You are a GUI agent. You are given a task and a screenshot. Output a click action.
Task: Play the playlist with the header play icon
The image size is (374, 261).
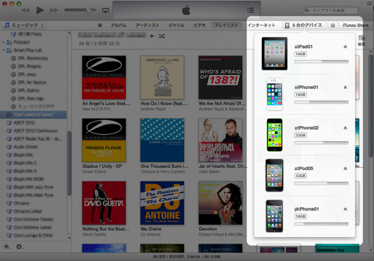152,36
